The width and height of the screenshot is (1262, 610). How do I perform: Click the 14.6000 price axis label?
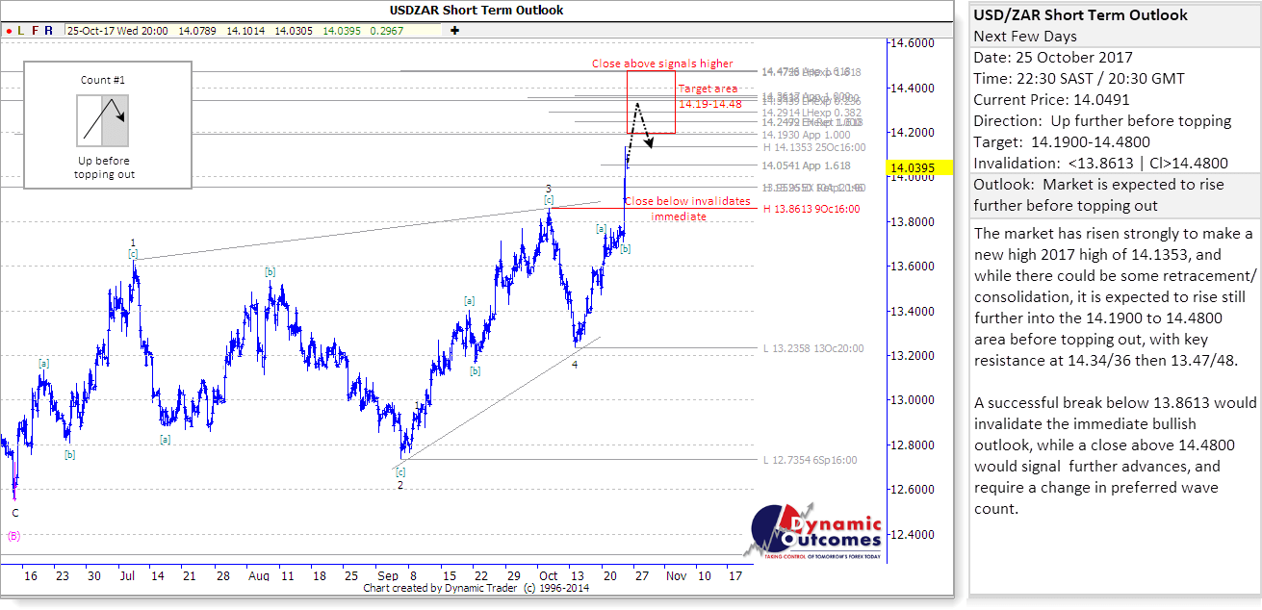coord(913,43)
